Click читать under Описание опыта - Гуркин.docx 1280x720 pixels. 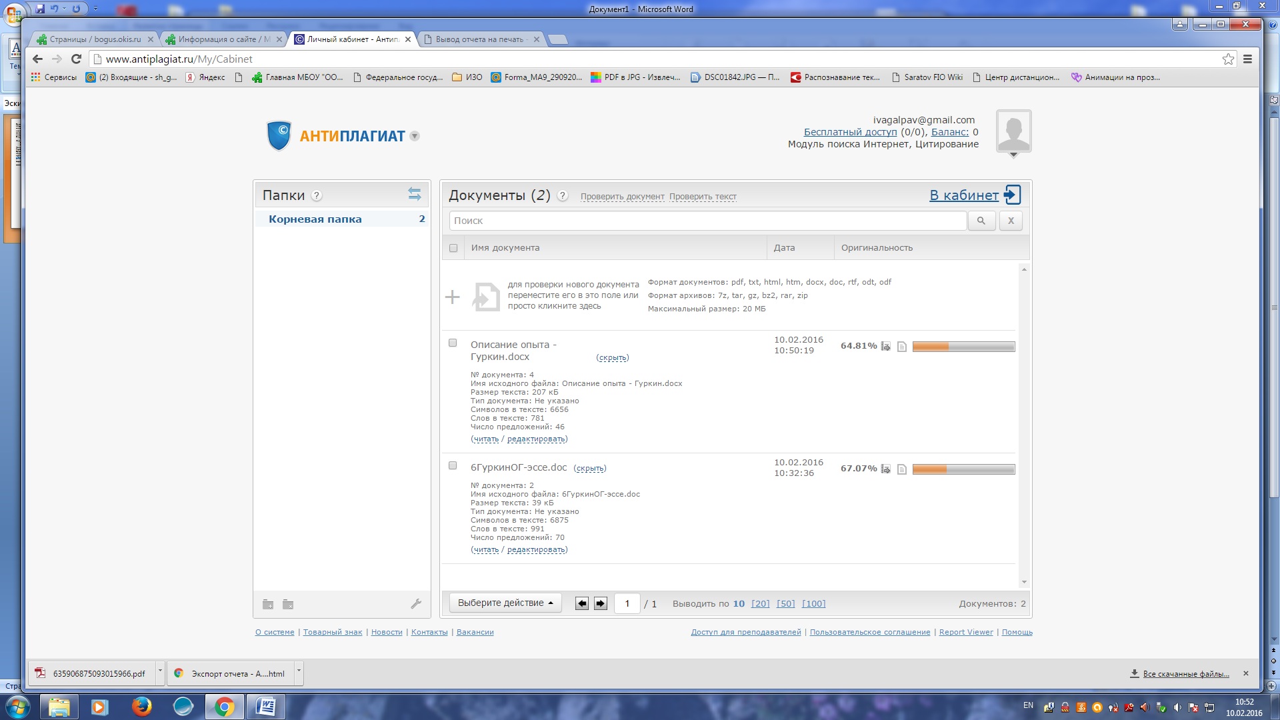click(486, 439)
